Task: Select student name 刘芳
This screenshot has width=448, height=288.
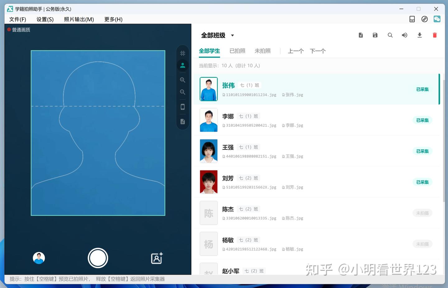Action: tap(228, 178)
